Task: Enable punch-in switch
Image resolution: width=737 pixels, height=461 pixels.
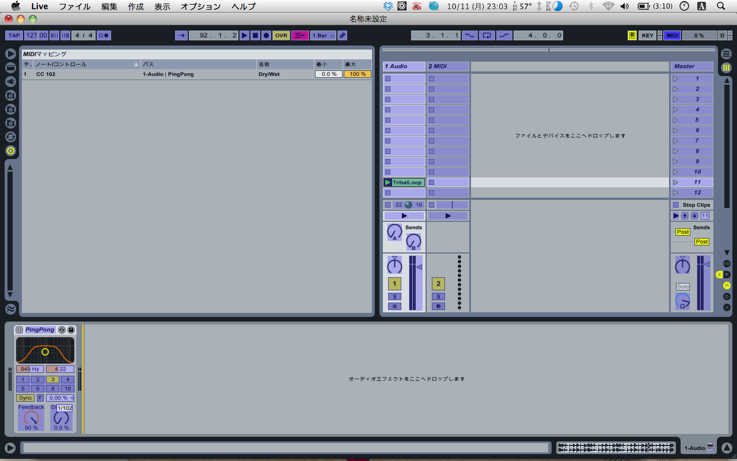Action: click(x=470, y=36)
